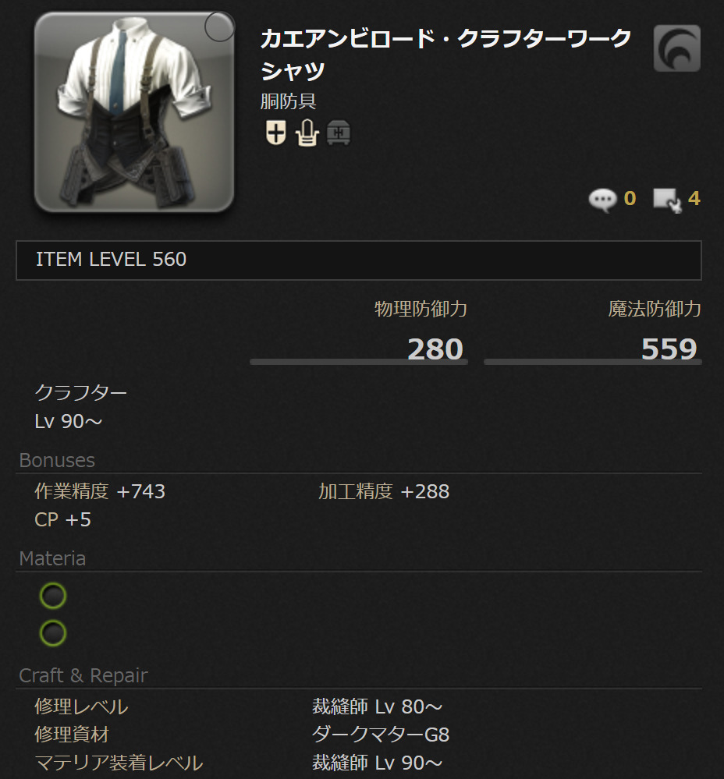This screenshot has height=779, width=724.
Task: Click the screenshot image count icon
Action: click(667, 200)
